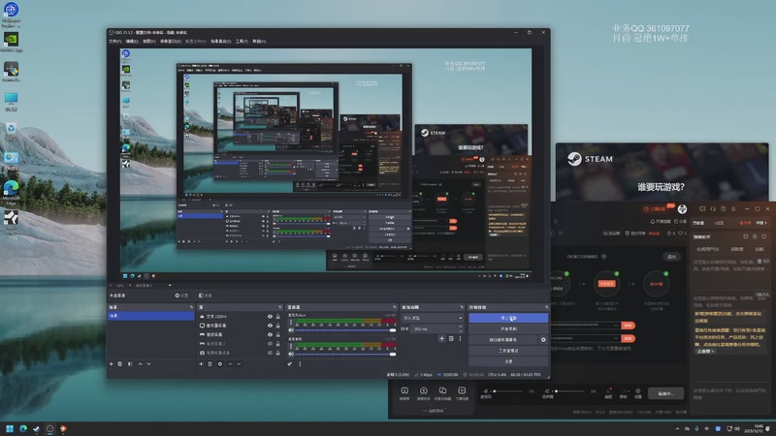The width and height of the screenshot is (776, 436).
Task: Add a new scene with the plus icon
Action: click(111, 364)
